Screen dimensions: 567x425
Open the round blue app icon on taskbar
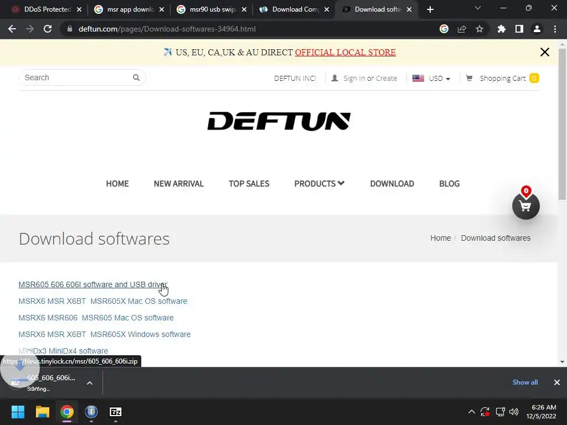click(x=91, y=412)
